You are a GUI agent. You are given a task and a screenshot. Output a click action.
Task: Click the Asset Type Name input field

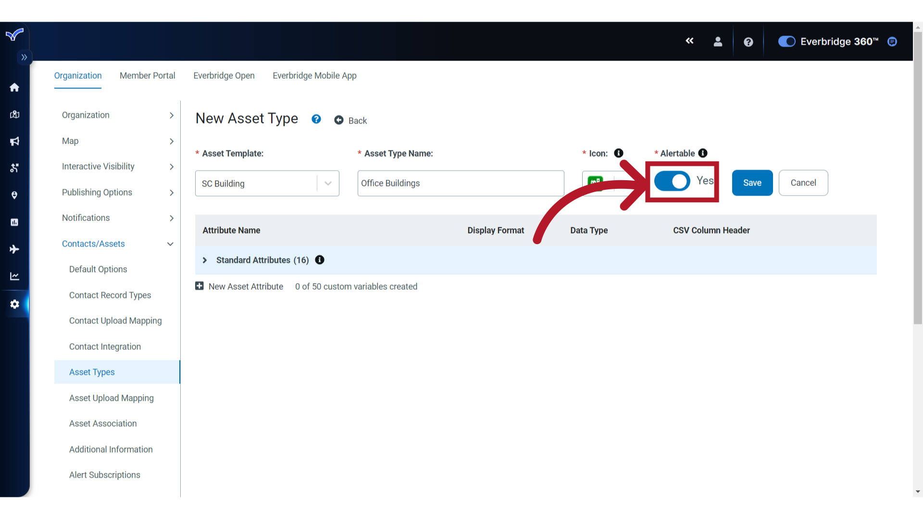coord(460,183)
